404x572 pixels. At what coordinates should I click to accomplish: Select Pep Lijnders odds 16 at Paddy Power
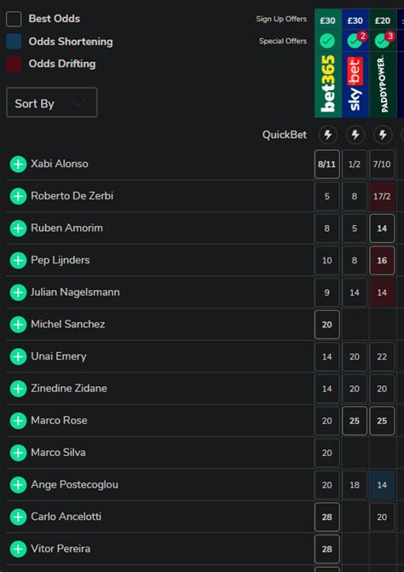point(382,261)
